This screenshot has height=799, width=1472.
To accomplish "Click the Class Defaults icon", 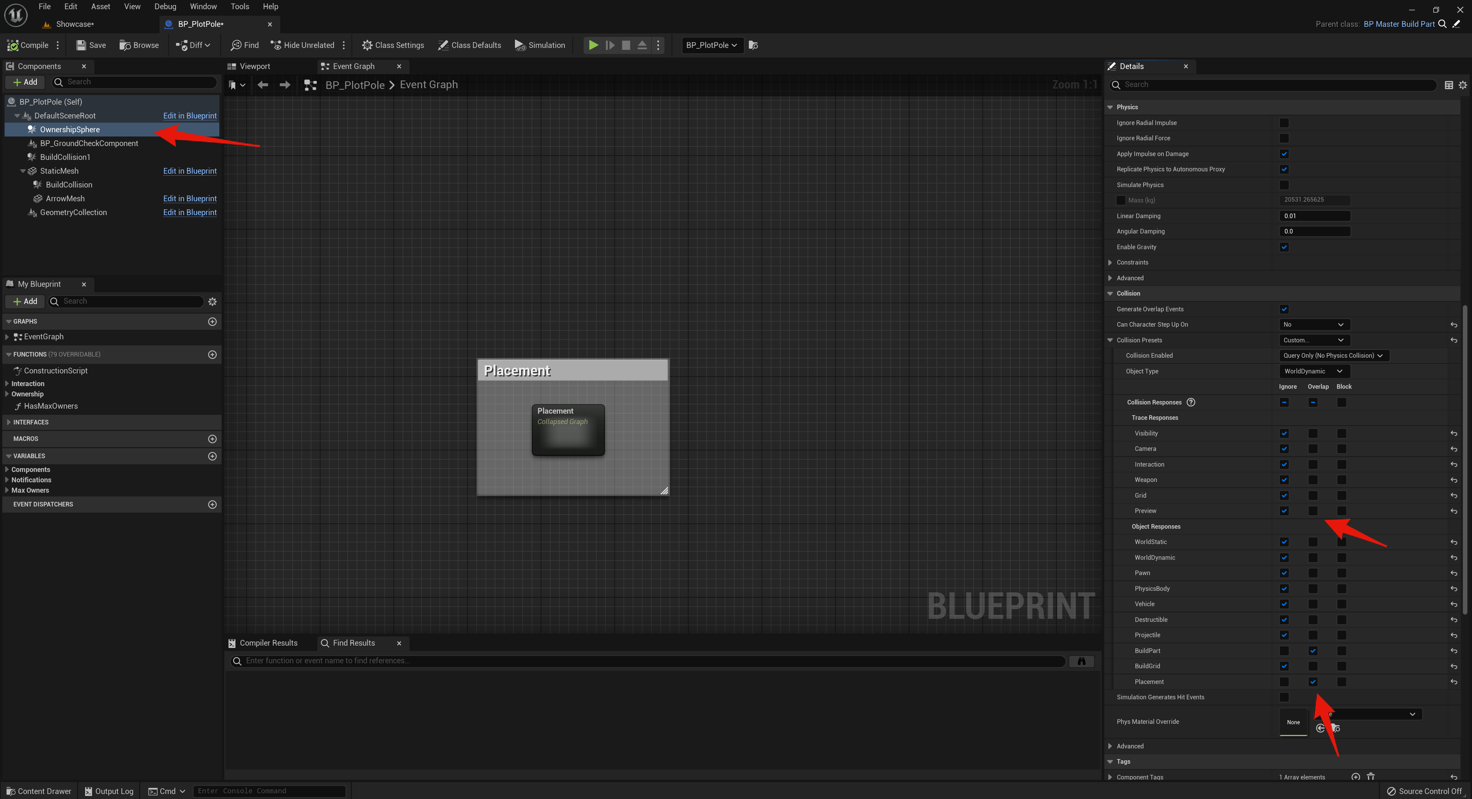I will coord(443,45).
